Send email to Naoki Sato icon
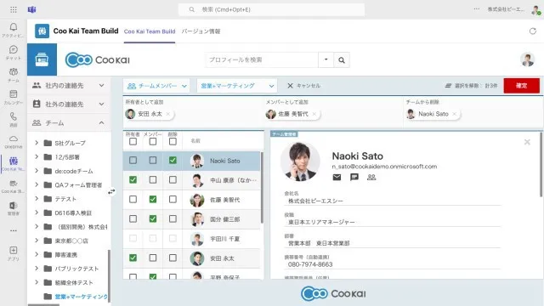Viewport: 544px width, 306px height. [x=337, y=178]
